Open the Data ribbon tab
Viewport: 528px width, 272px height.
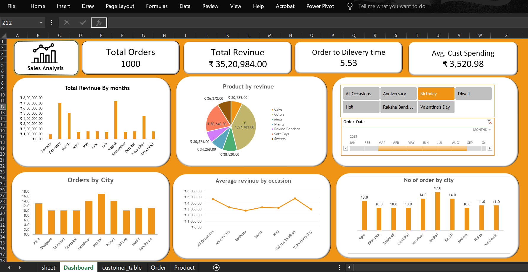[x=185, y=6]
